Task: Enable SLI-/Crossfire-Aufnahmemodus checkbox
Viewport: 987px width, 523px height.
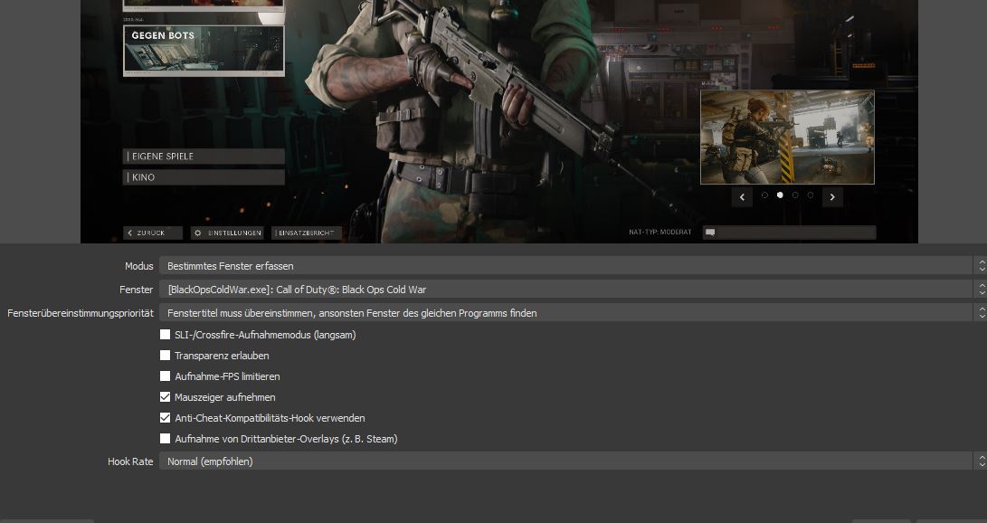Action: click(165, 335)
